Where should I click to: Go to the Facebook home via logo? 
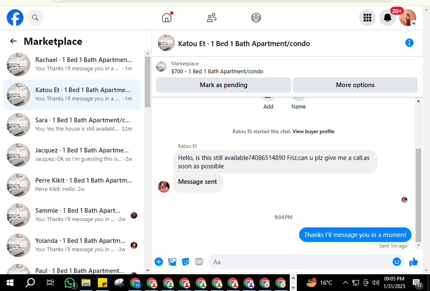click(x=15, y=18)
